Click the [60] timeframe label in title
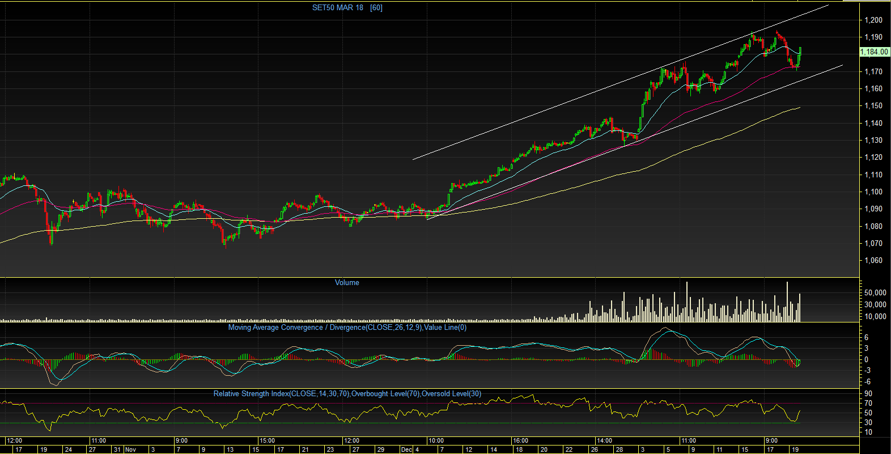The image size is (891, 454). [x=376, y=7]
